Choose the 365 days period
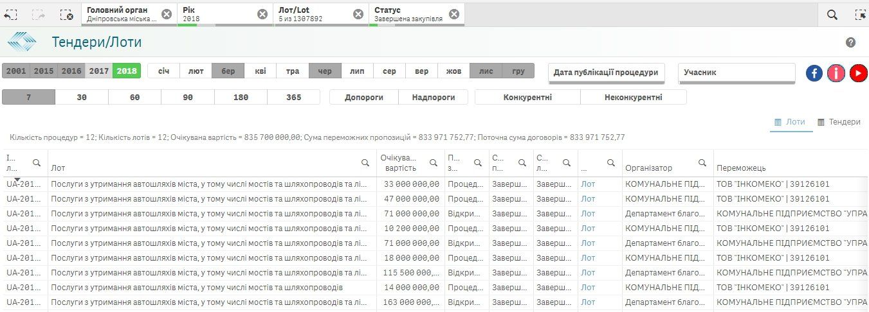Screen dimensions: 869x312 pos(293,98)
